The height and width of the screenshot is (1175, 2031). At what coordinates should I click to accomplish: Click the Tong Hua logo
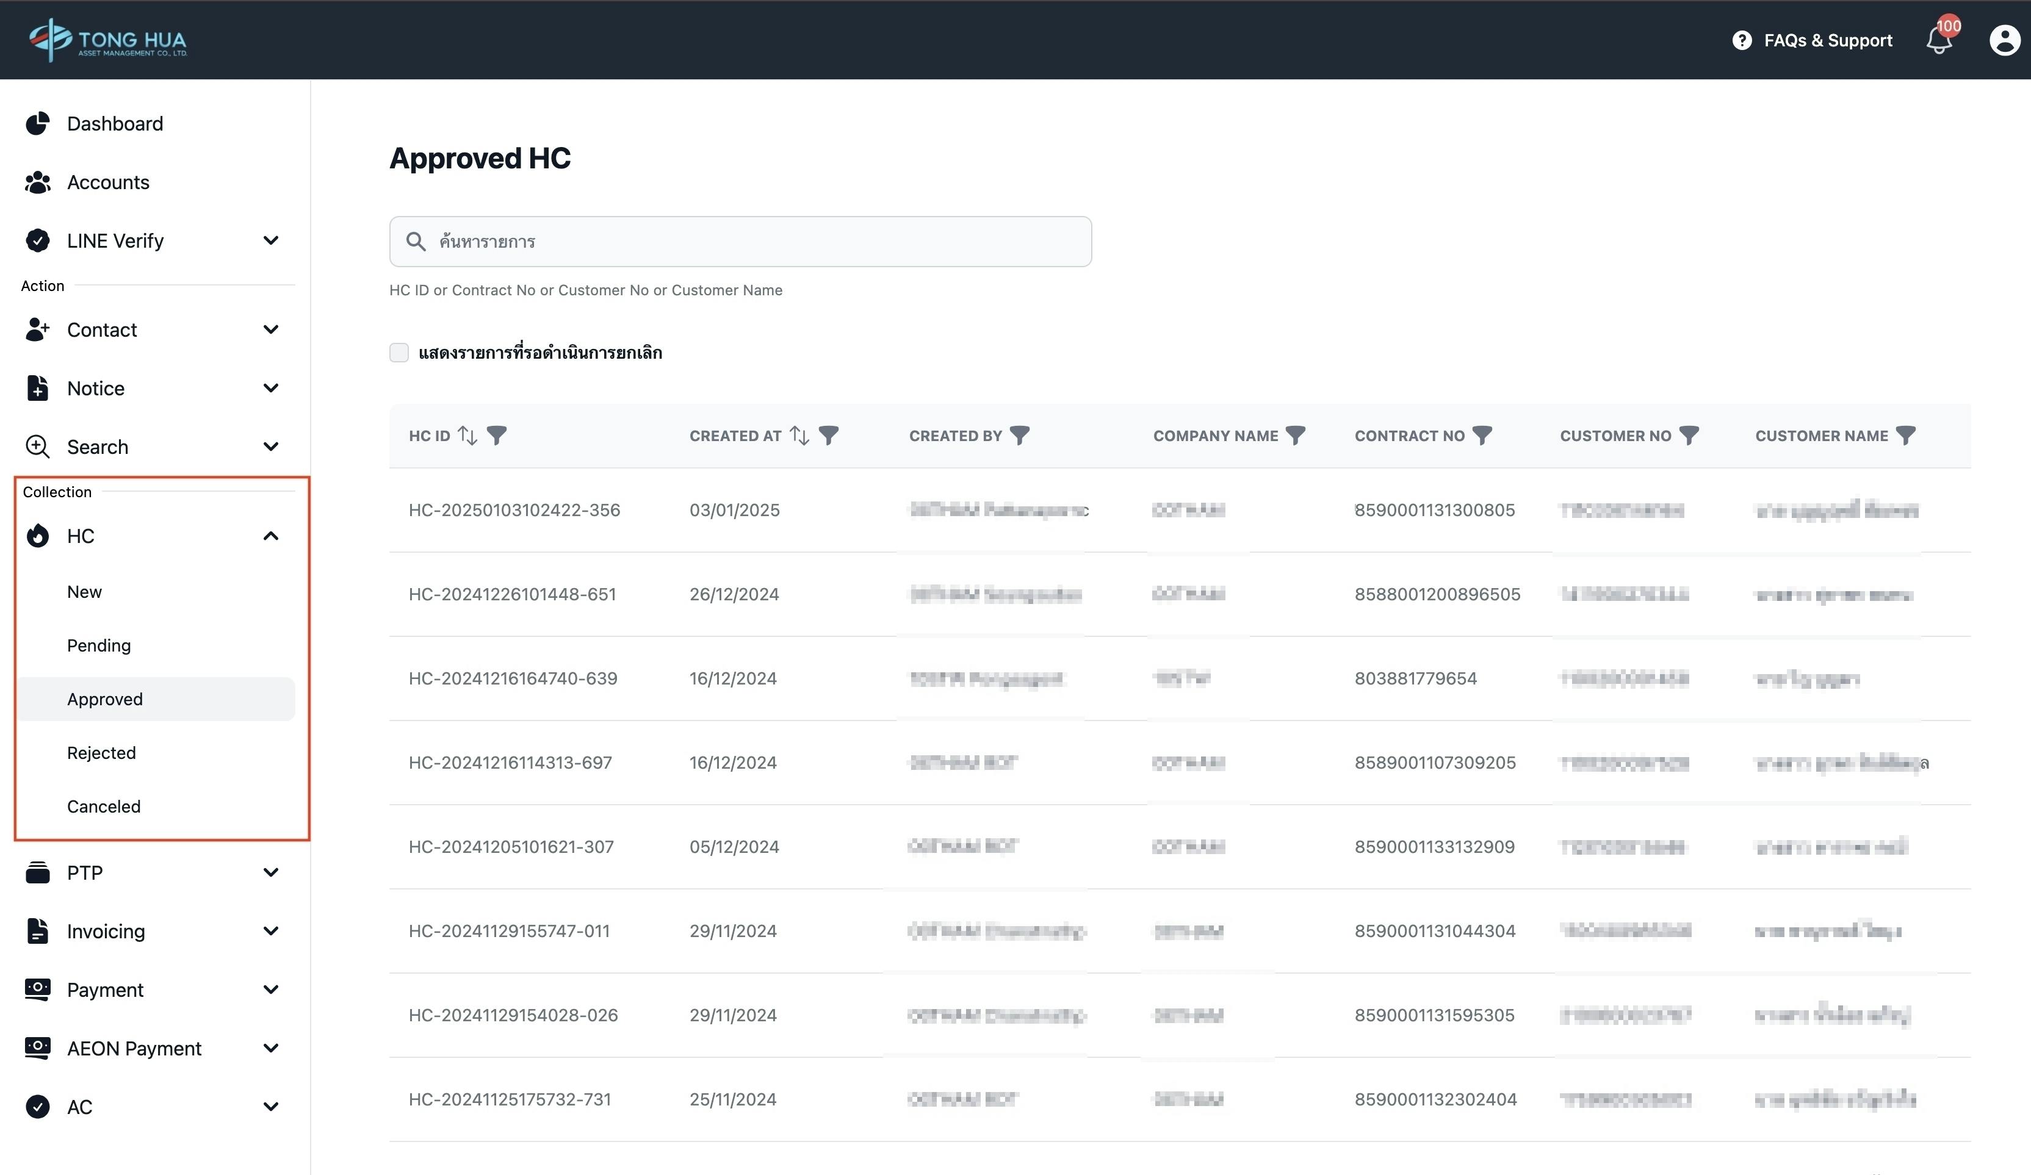[x=107, y=40]
